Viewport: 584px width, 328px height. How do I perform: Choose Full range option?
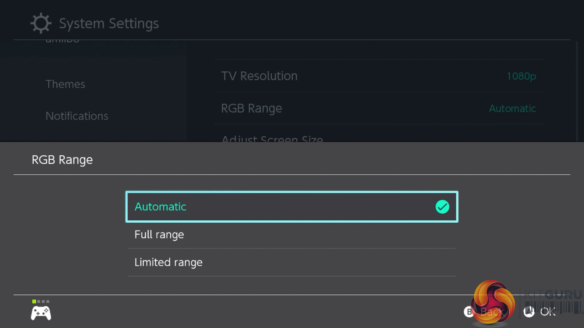tap(291, 235)
